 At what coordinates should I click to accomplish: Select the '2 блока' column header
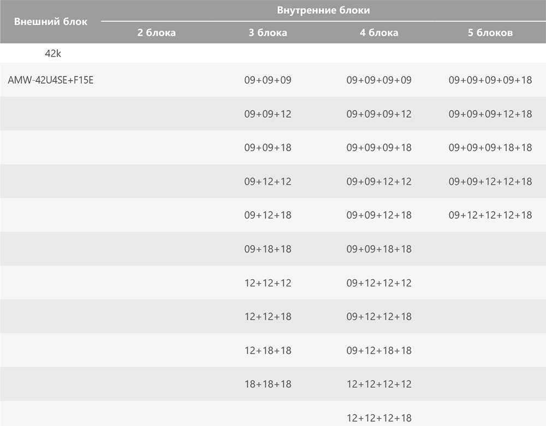tap(156, 33)
